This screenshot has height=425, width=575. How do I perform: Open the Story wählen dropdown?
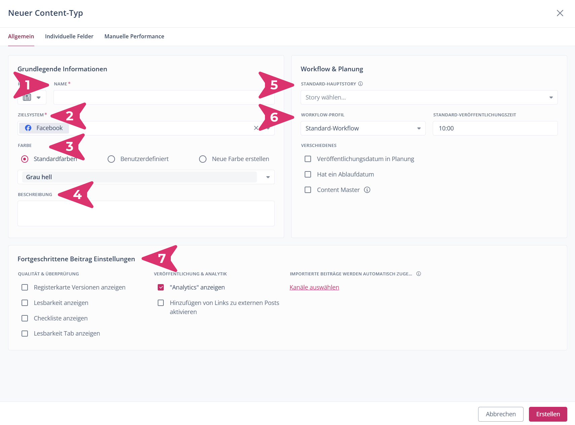click(429, 98)
